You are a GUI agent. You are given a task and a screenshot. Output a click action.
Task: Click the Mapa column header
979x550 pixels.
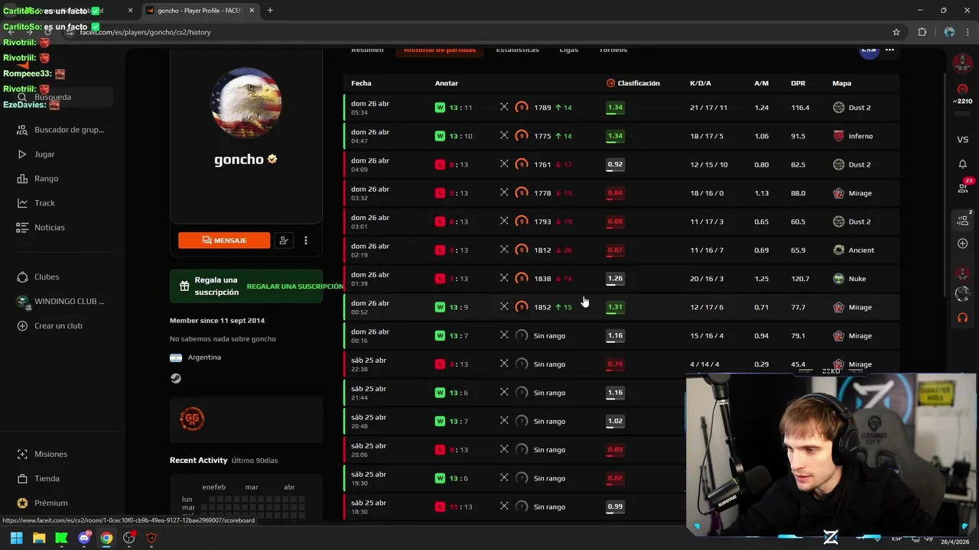(x=841, y=83)
